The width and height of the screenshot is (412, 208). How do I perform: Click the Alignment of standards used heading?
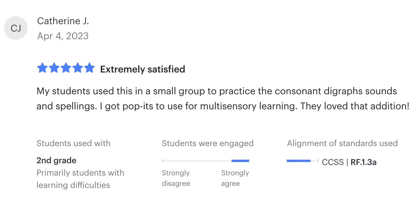342,143
